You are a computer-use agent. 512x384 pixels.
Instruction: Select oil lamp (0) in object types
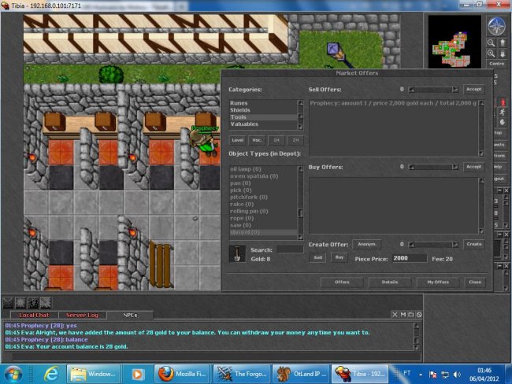[263, 169]
